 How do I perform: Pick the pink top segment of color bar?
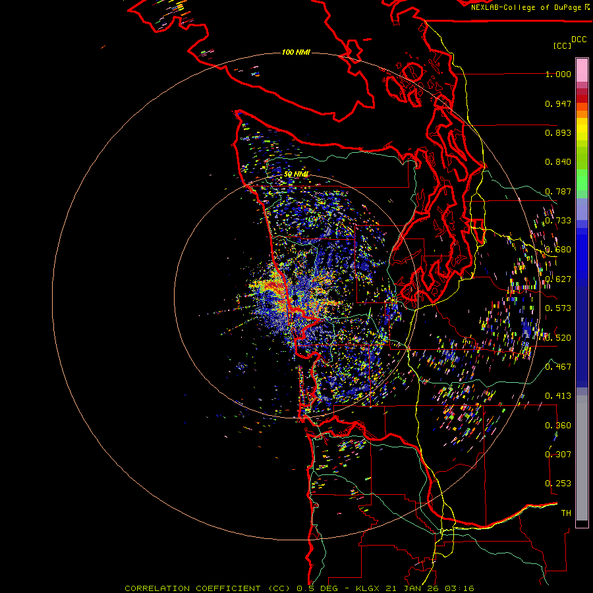(x=582, y=71)
